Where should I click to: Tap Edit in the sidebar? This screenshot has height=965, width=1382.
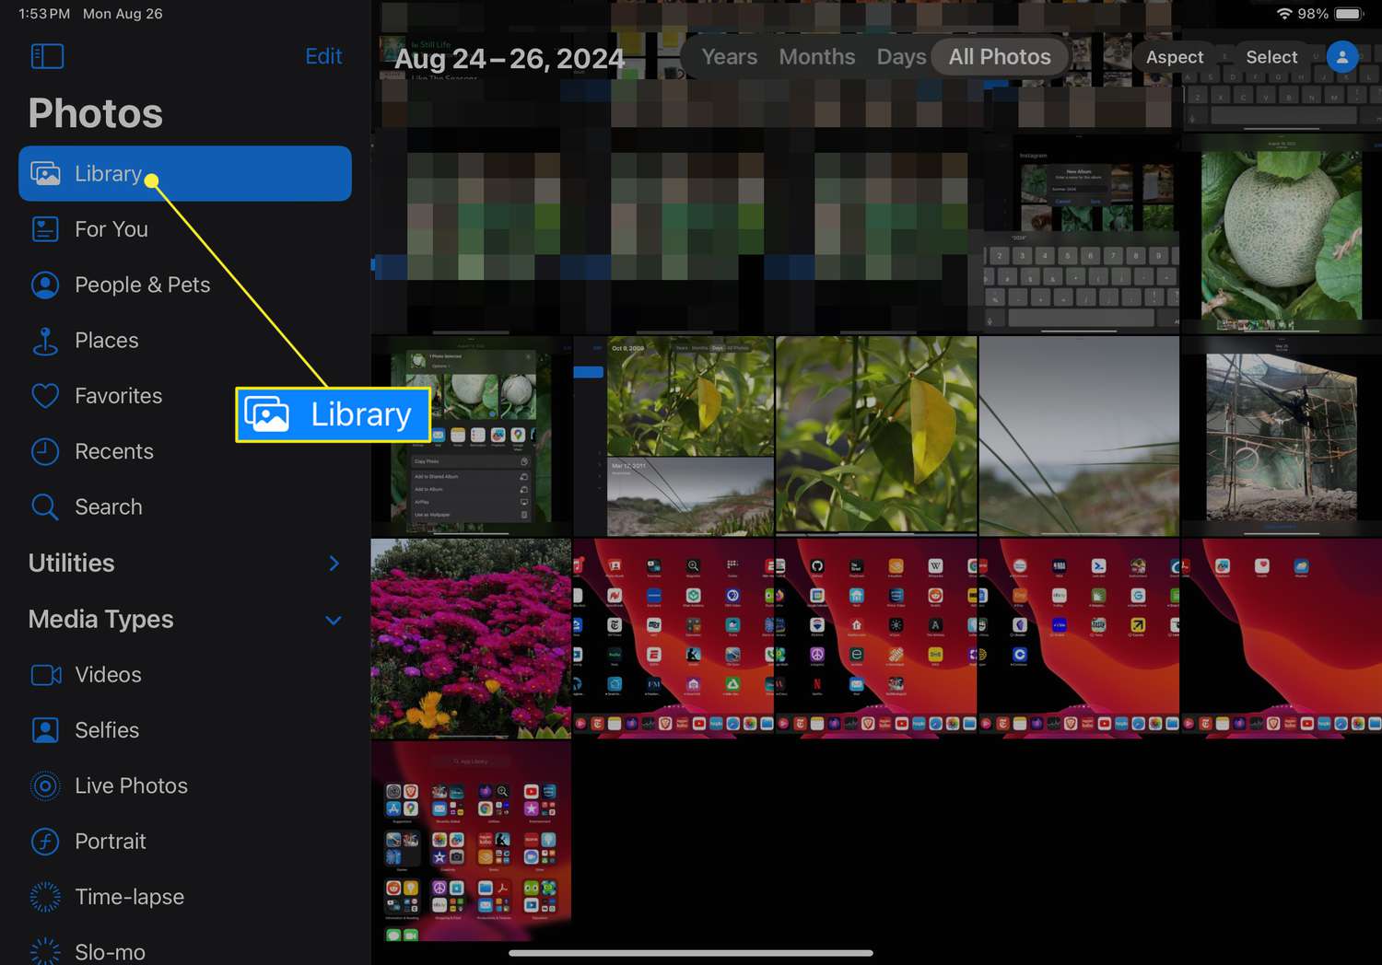(323, 56)
